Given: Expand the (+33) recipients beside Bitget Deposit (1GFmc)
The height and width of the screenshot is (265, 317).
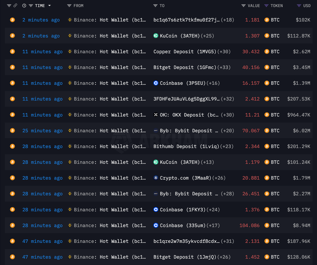Looking at the screenshot, I should [224, 67].
